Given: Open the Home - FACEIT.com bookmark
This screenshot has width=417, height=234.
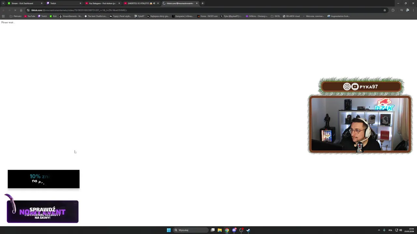Looking at the screenshot, I should tap(207, 16).
